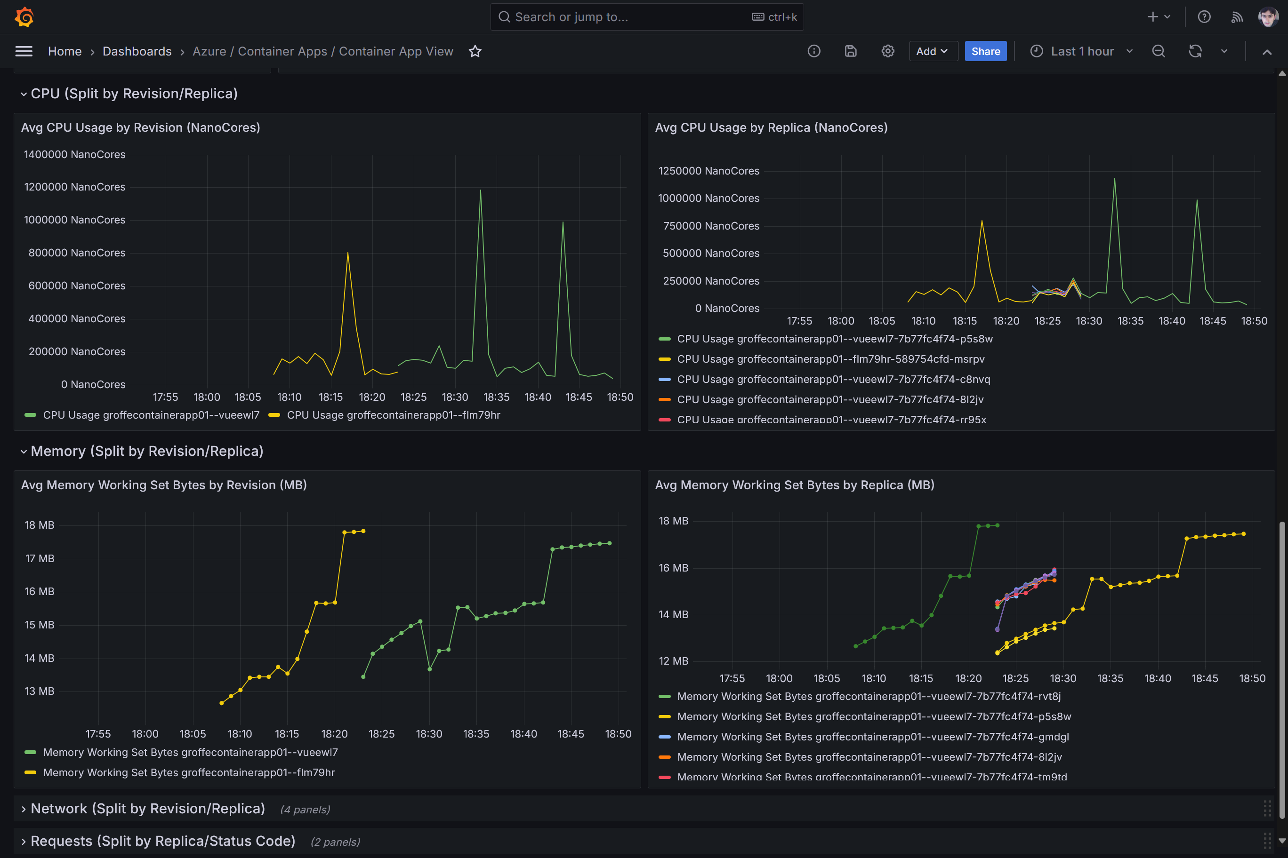The width and height of the screenshot is (1288, 858).
Task: Click the Grafana logo icon
Action: pyautogui.click(x=24, y=17)
